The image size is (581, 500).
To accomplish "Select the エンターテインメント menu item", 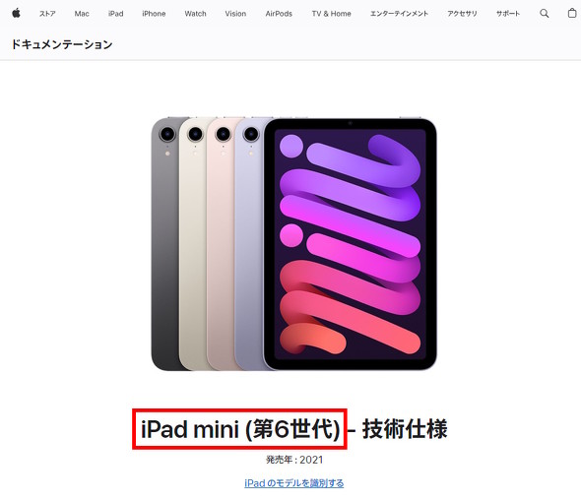I will point(399,14).
